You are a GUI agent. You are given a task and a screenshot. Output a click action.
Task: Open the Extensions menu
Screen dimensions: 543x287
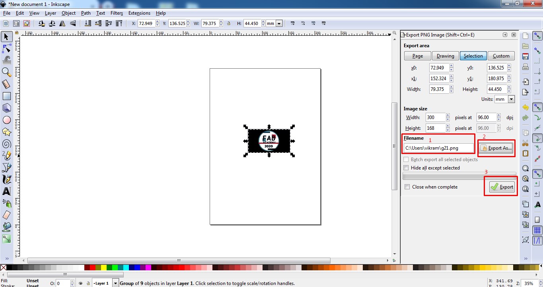tap(139, 13)
